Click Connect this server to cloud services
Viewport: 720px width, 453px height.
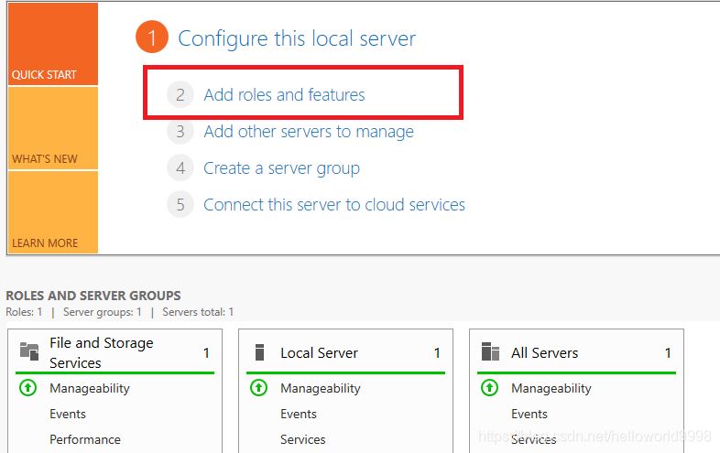tap(333, 205)
